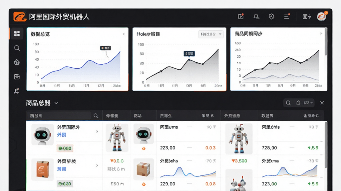Click the blue link under 外贸穿成
This screenshot has width=341, height=191.
tap(61, 169)
